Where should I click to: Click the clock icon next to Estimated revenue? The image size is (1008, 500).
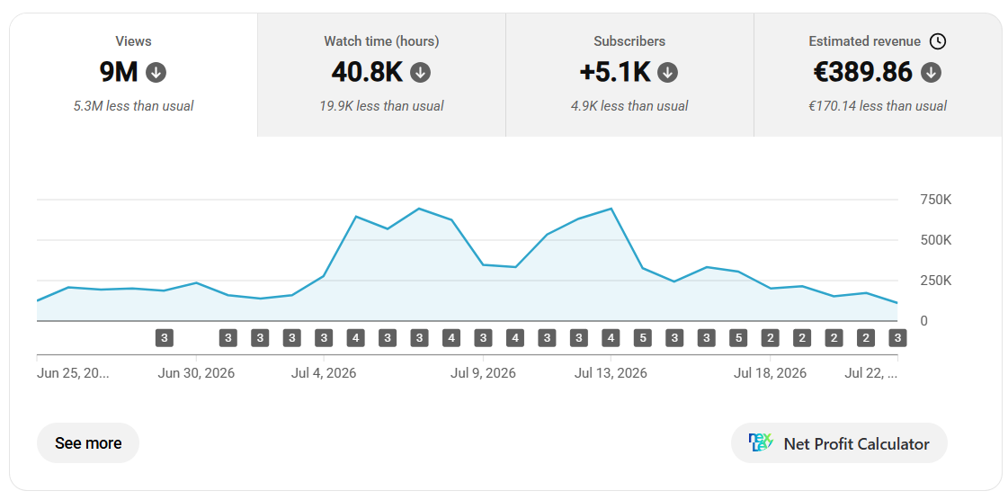point(938,41)
